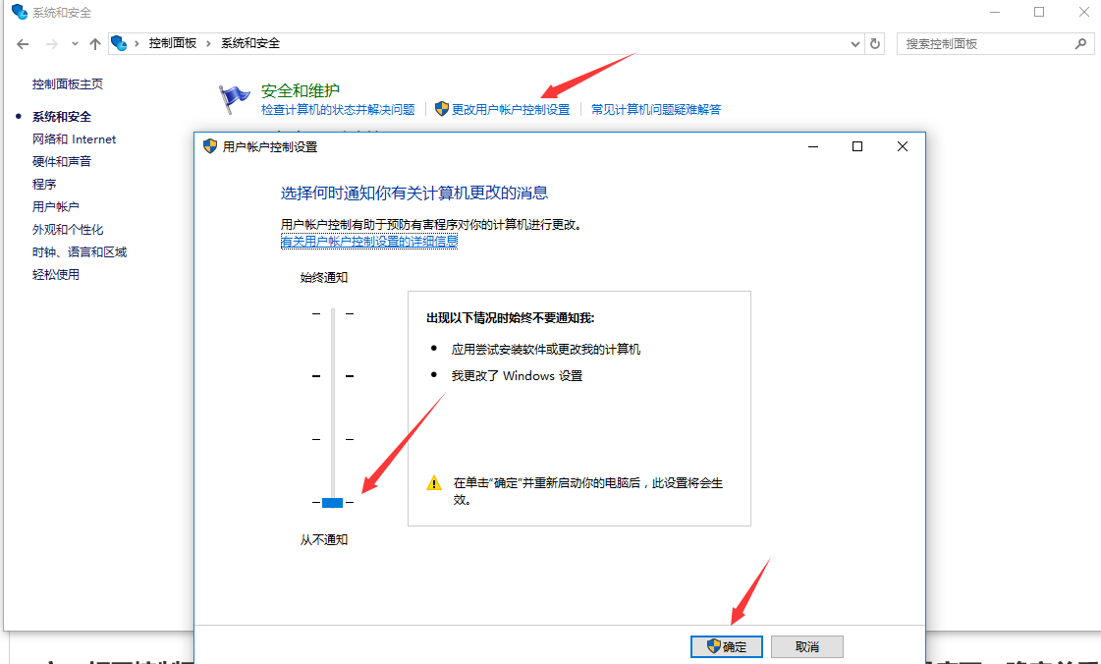Minimize the 系统和安全 window
The image size is (1101, 664).
coord(995,12)
